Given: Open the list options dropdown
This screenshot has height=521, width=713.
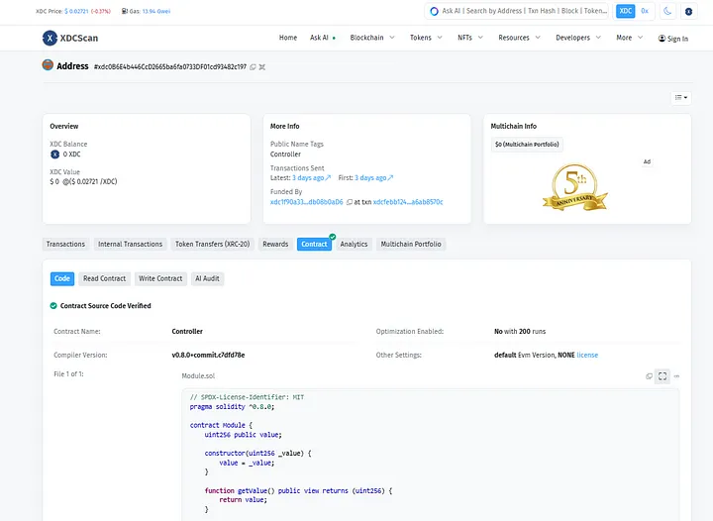Looking at the screenshot, I should [680, 97].
